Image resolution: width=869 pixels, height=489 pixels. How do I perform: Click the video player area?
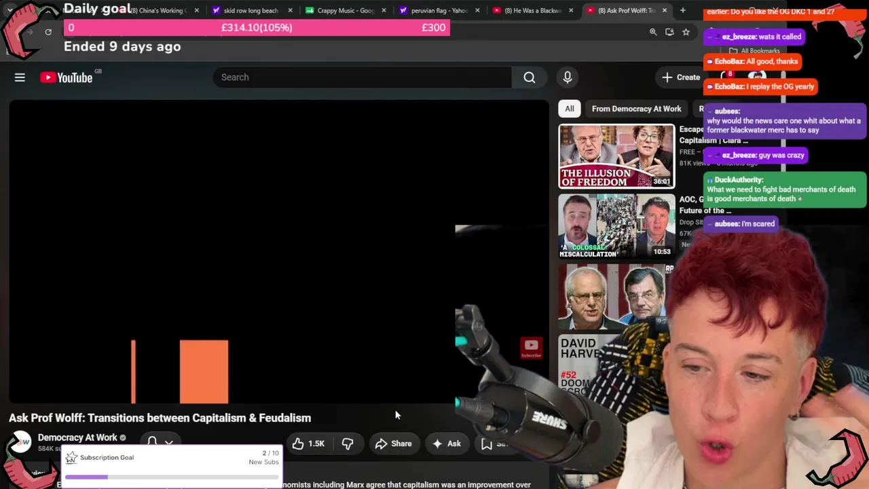click(x=278, y=252)
